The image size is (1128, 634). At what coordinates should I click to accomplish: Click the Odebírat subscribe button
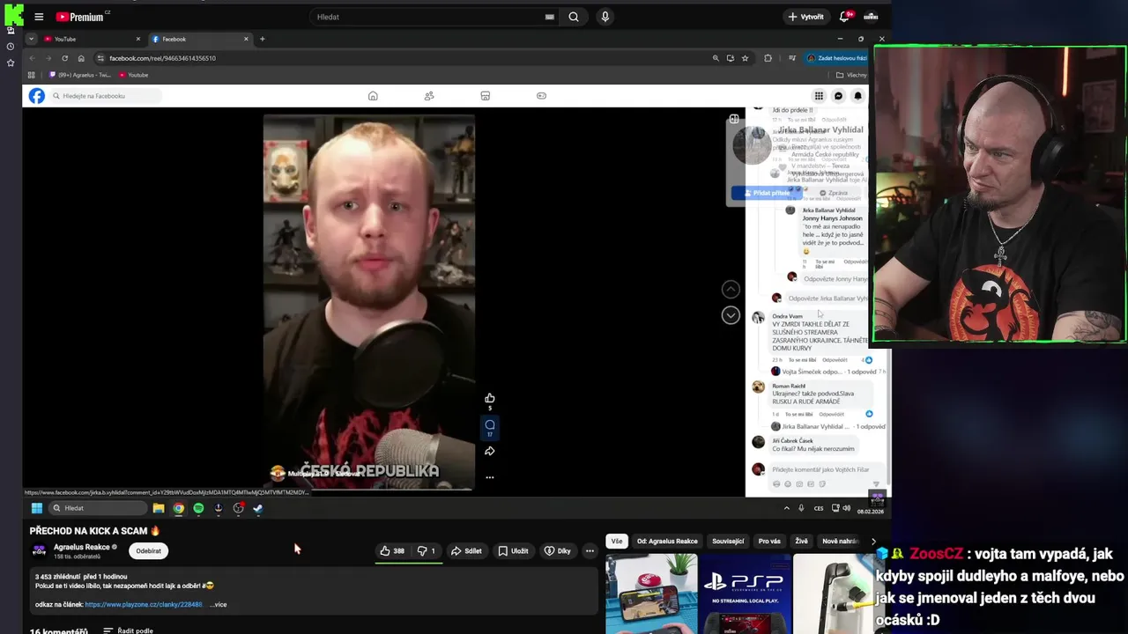pyautogui.click(x=148, y=551)
